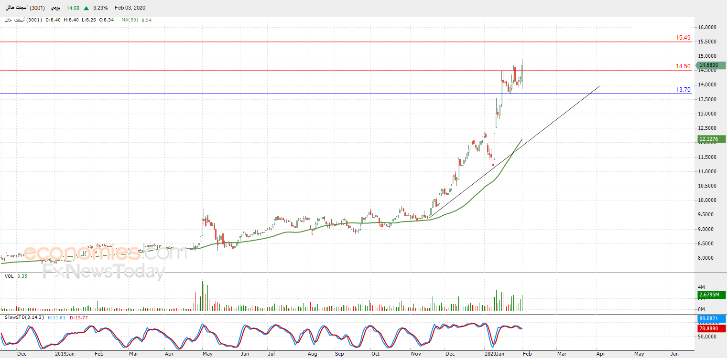Click the 2020Jan time axis label

click(495, 354)
